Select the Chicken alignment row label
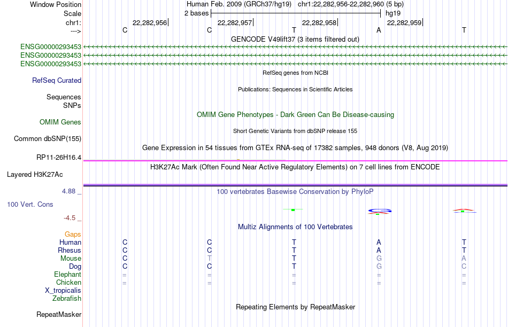Image resolution: width=508 pixels, height=327 pixels. tap(68, 282)
